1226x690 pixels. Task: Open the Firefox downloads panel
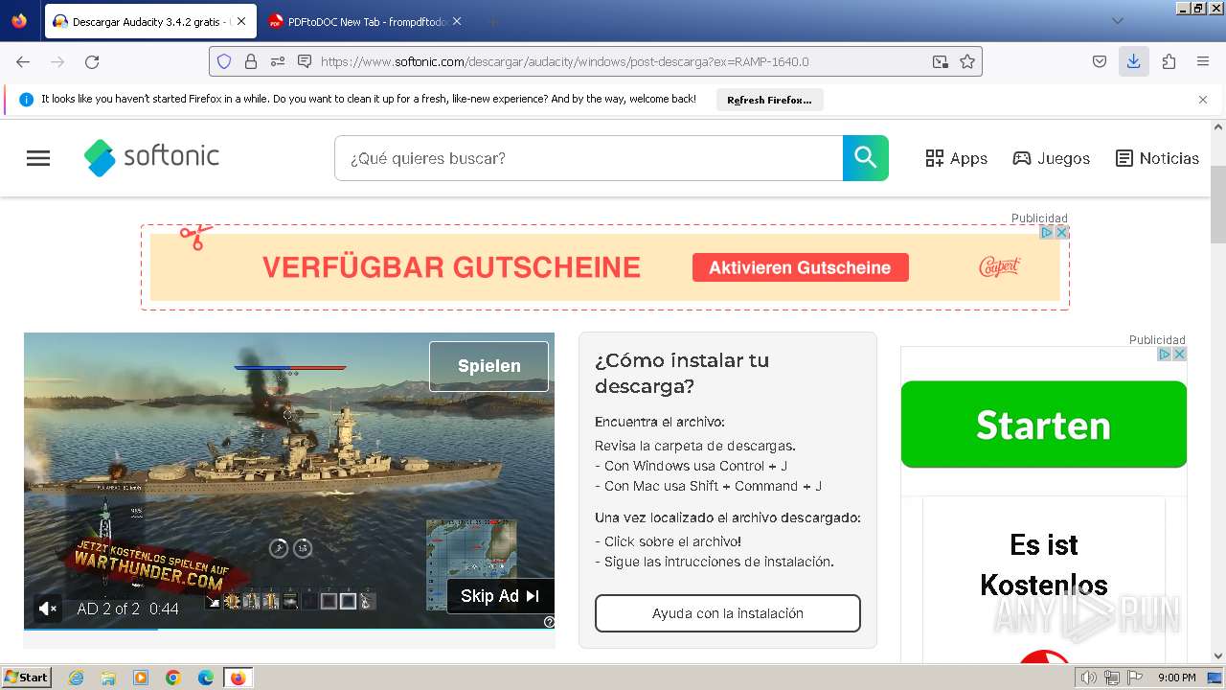(x=1133, y=61)
